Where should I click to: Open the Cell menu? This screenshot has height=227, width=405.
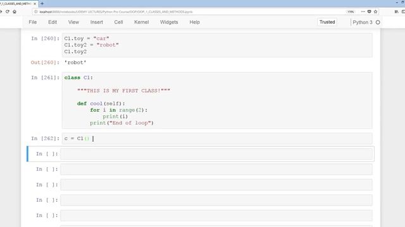click(x=118, y=22)
